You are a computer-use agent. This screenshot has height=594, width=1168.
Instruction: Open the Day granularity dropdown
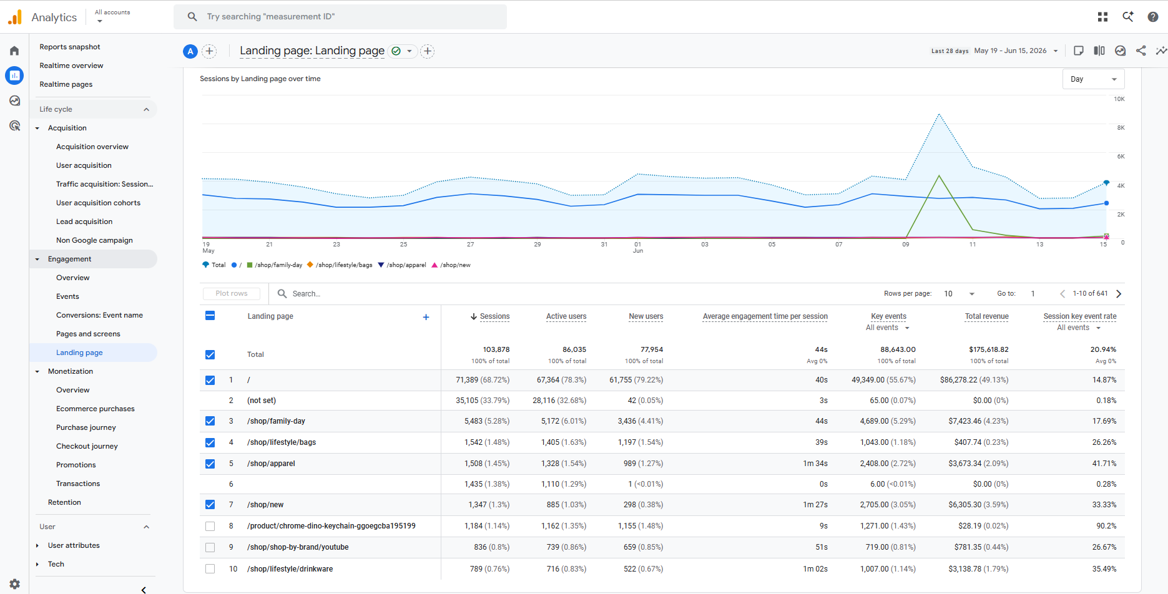[x=1093, y=79]
